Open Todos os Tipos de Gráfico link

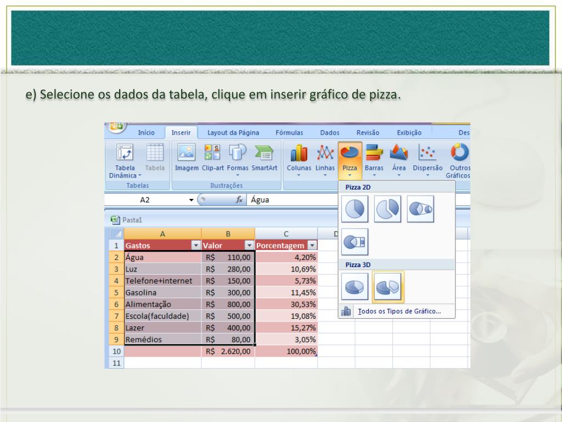(x=400, y=312)
